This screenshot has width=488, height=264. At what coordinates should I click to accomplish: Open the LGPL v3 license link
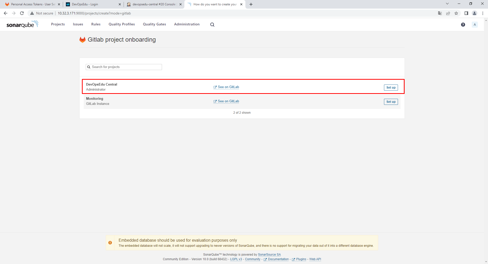click(x=236, y=259)
